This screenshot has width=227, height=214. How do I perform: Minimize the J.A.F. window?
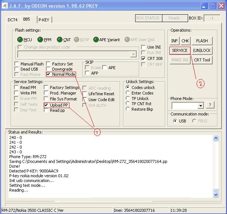point(204,6)
